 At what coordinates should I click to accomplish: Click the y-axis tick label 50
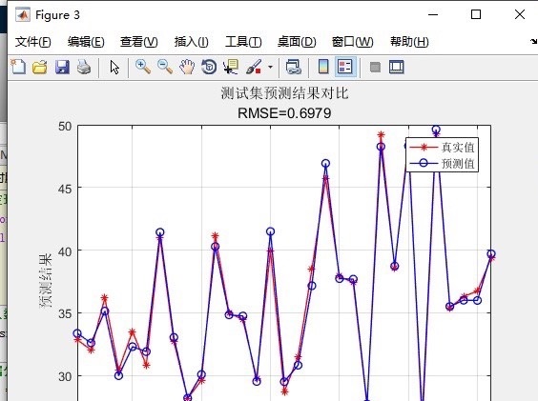click(x=65, y=127)
